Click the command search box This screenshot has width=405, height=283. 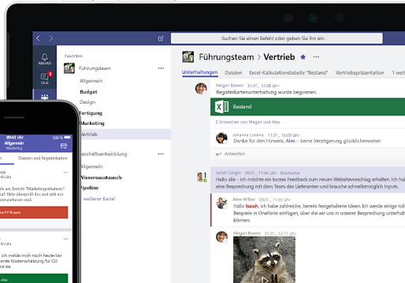277,39
